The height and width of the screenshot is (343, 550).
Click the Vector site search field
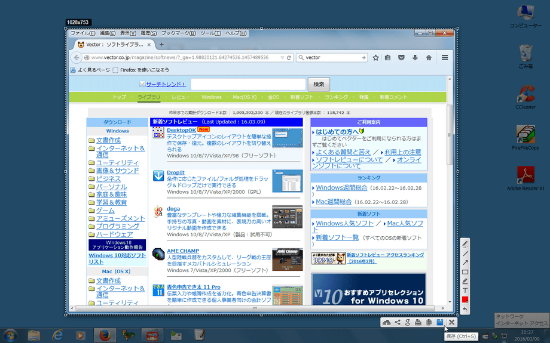248,84
